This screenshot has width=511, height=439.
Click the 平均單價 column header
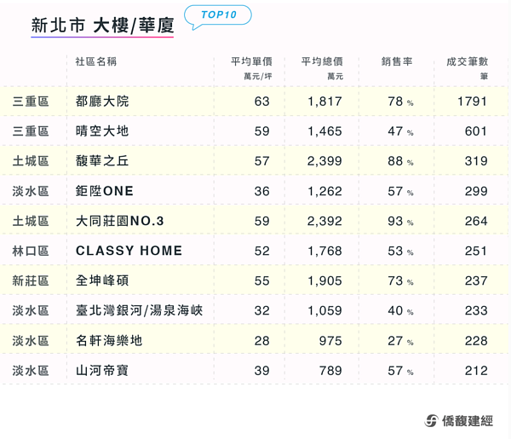[251, 61]
